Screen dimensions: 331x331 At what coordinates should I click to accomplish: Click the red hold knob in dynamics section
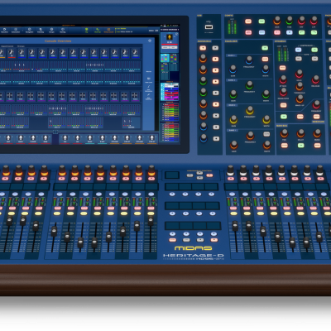pos(299,74)
